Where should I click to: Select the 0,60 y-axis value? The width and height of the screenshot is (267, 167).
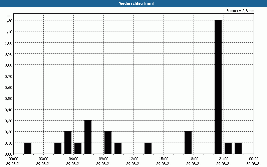tap(9, 87)
